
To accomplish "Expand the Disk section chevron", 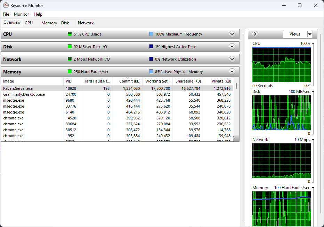I will tap(232, 47).
